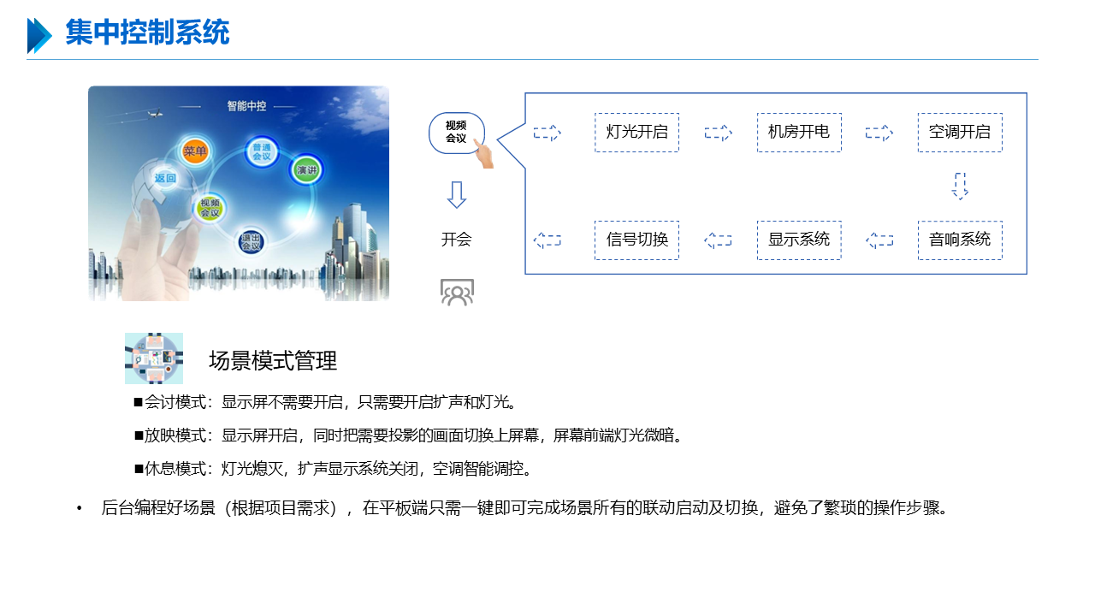The height and width of the screenshot is (616, 1095).
Task: Tap the green 演讲 circle icon
Action: pyautogui.click(x=306, y=170)
